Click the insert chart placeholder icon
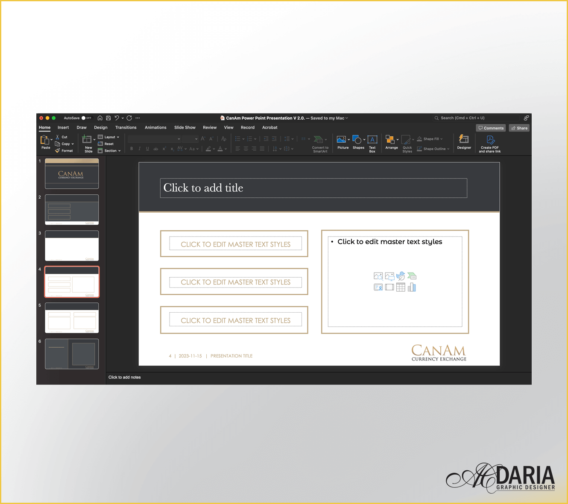 click(x=412, y=287)
